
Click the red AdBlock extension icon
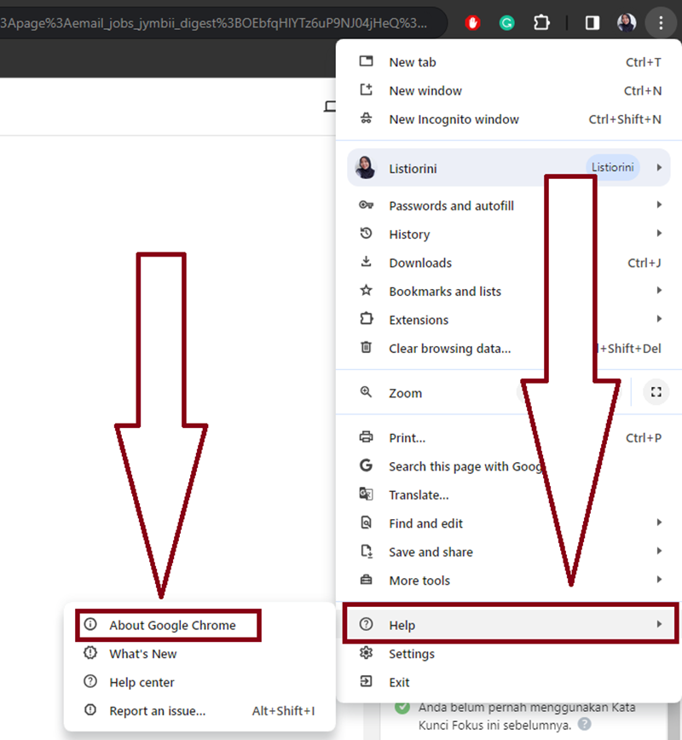[472, 23]
